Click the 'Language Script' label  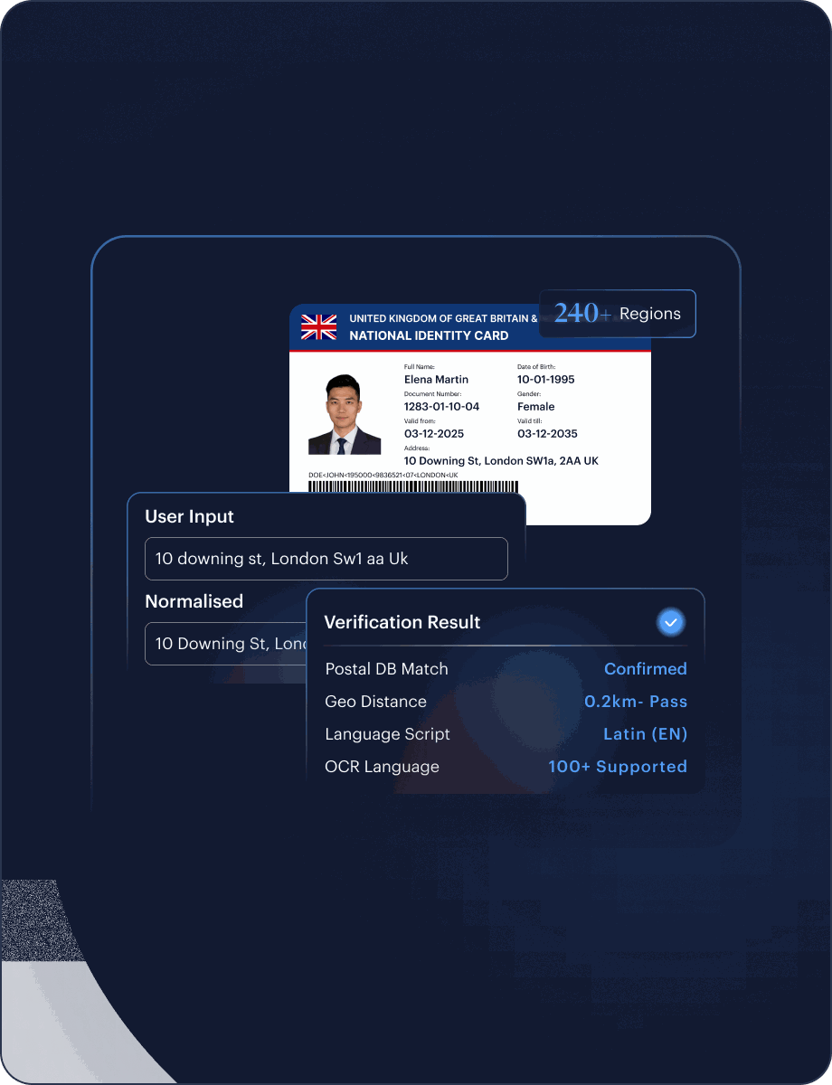(x=387, y=734)
